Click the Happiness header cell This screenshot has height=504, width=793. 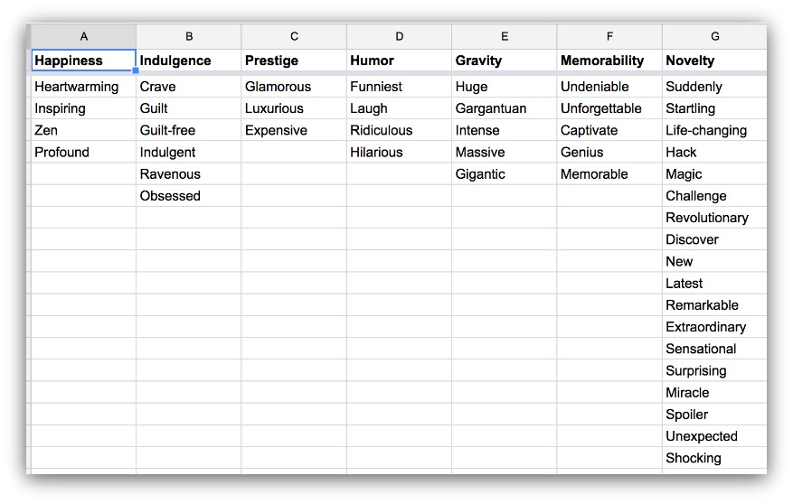pos(83,61)
